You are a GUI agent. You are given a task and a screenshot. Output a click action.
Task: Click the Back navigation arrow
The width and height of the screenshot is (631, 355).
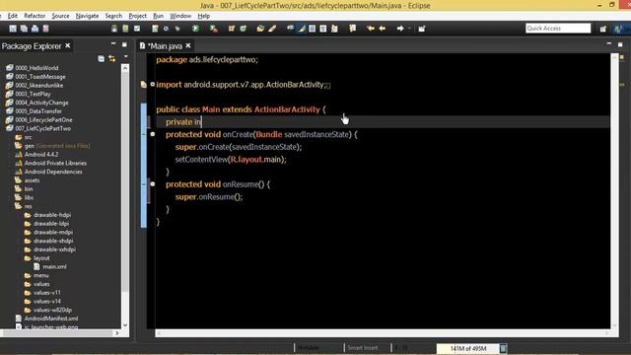coord(383,29)
